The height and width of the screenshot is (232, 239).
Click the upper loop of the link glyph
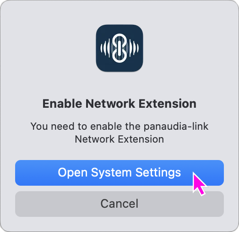point(119,39)
